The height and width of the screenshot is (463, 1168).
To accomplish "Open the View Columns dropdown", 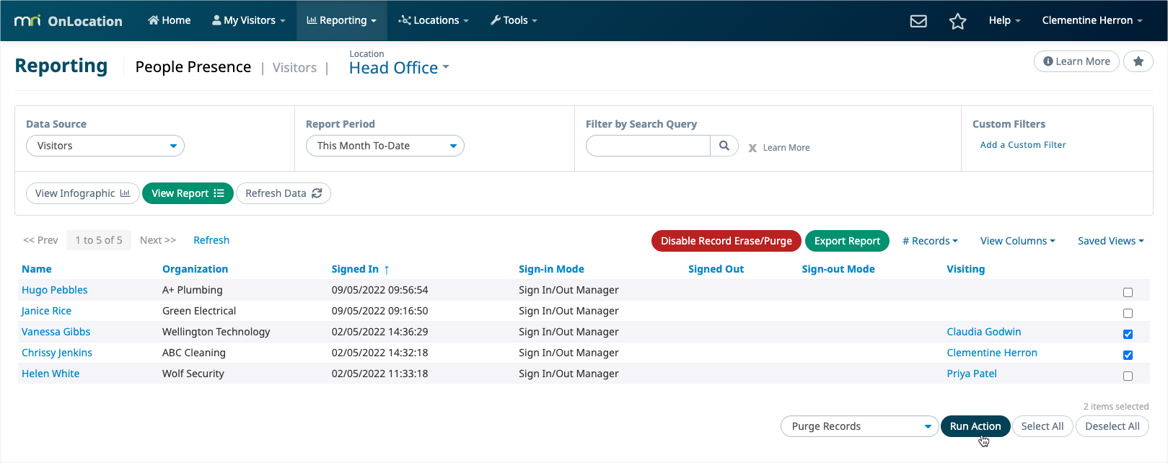I will click(1017, 241).
